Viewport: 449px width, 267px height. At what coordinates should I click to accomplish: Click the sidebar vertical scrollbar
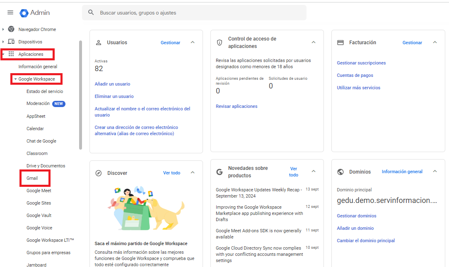[80, 95]
